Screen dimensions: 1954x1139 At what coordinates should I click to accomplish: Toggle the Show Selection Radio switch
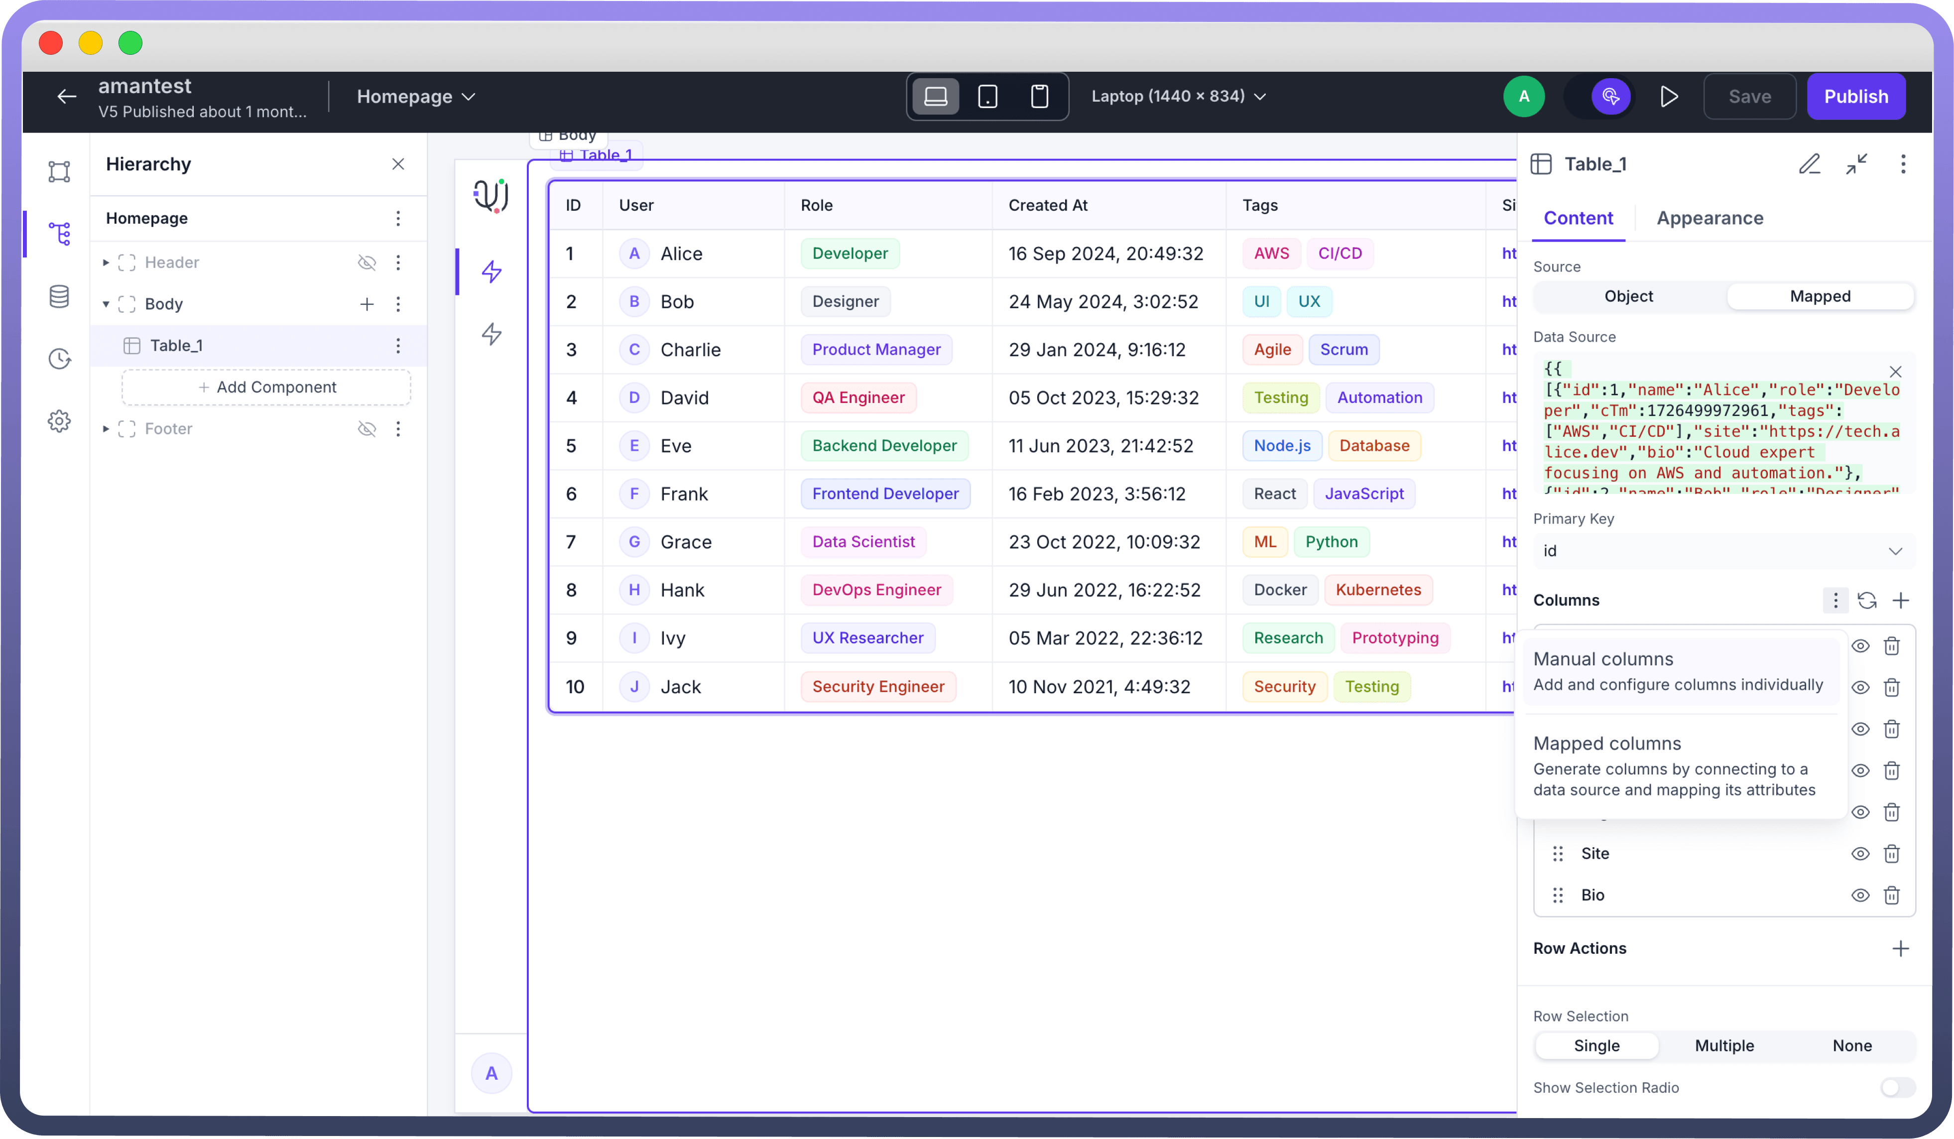(1897, 1087)
